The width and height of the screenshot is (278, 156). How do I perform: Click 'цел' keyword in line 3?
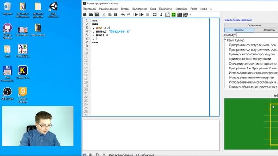(99, 28)
